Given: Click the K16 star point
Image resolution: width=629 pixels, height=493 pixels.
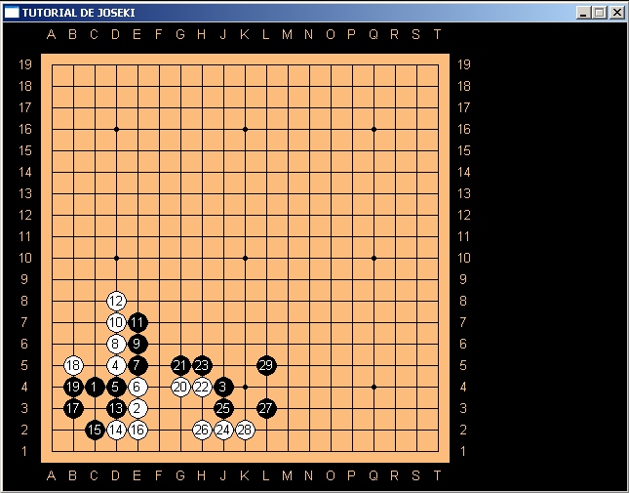Looking at the screenshot, I should click(245, 129).
